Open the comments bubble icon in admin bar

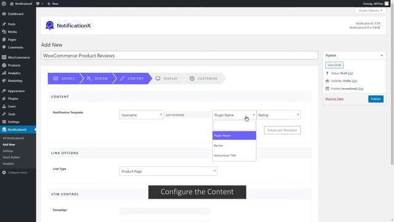pos(38,4)
